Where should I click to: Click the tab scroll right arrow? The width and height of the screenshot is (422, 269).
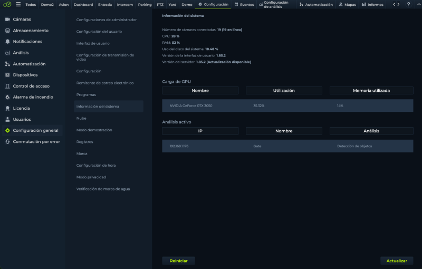(x=399, y=4)
